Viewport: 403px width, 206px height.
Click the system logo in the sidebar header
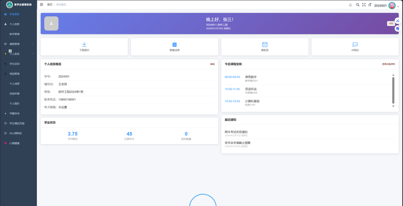pyautogui.click(x=10, y=5)
